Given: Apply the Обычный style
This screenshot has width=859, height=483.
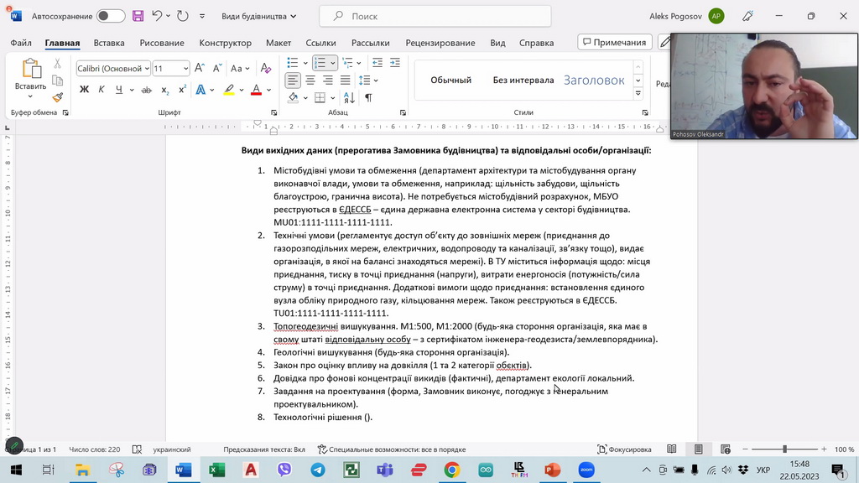Looking at the screenshot, I should 450,80.
